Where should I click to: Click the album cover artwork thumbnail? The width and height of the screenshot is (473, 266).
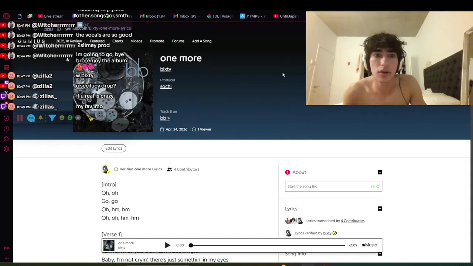(113, 92)
